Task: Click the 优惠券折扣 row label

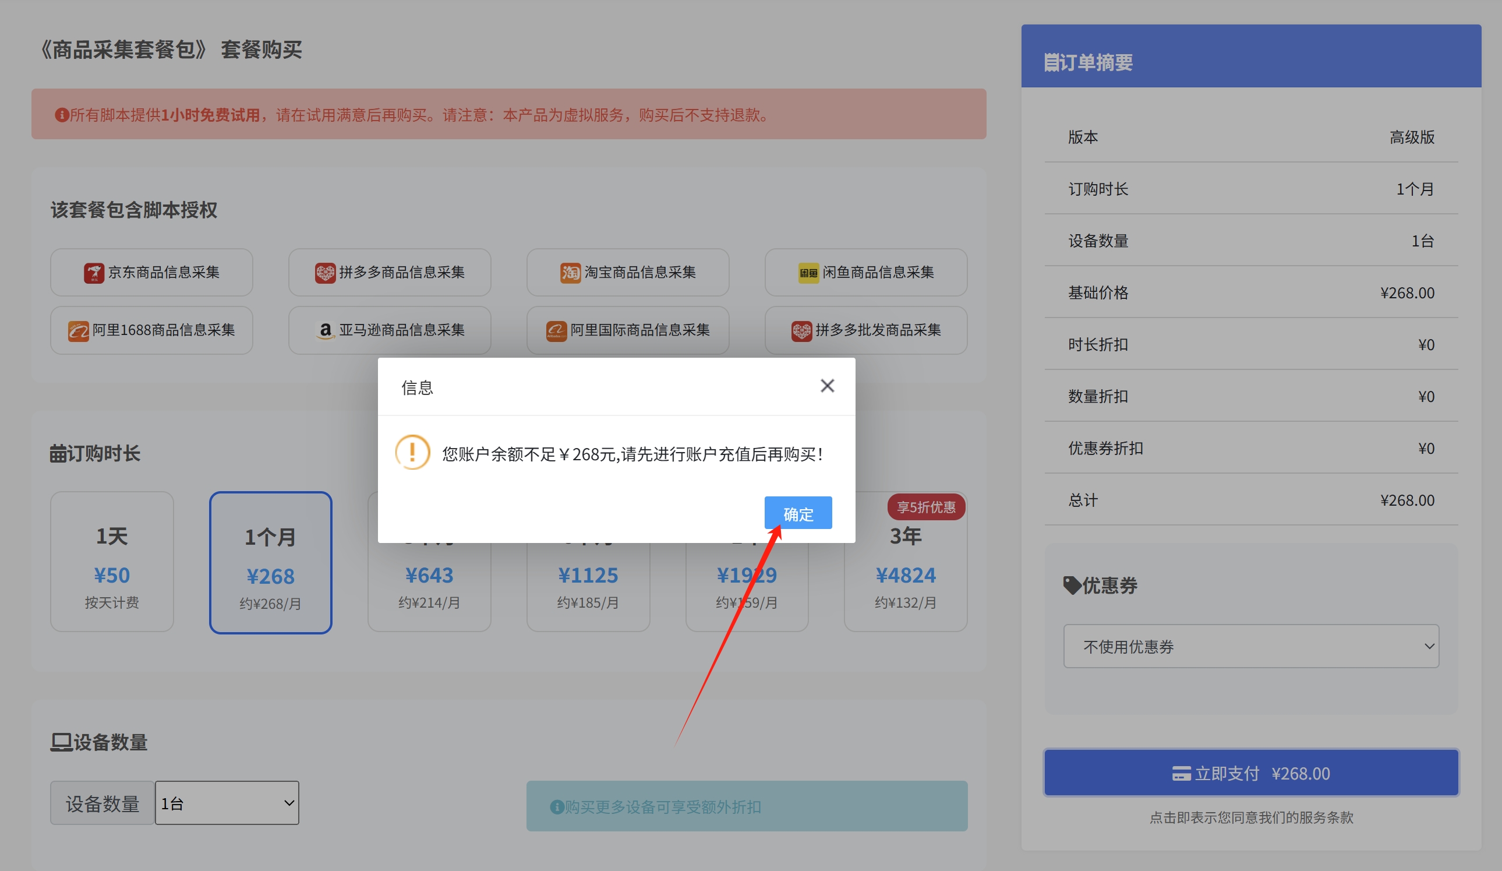Action: click(1105, 449)
